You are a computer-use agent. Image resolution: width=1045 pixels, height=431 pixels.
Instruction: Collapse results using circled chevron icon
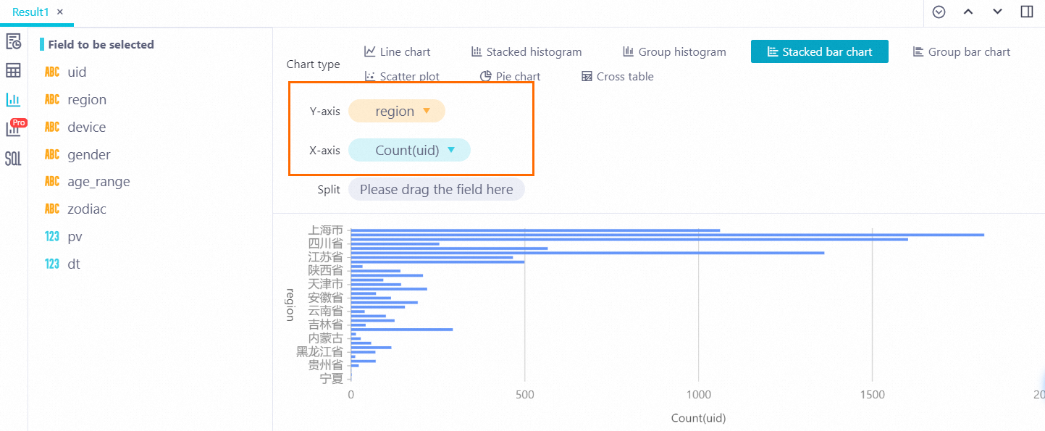939,12
